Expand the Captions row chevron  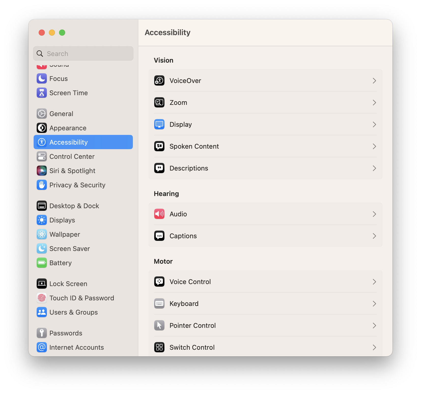374,236
